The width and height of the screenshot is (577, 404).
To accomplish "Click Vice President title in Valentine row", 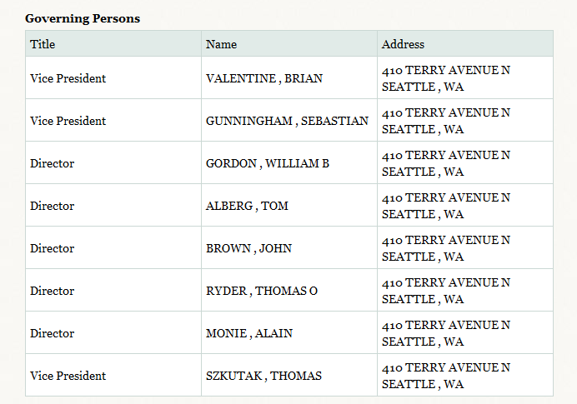I will click(x=68, y=78).
